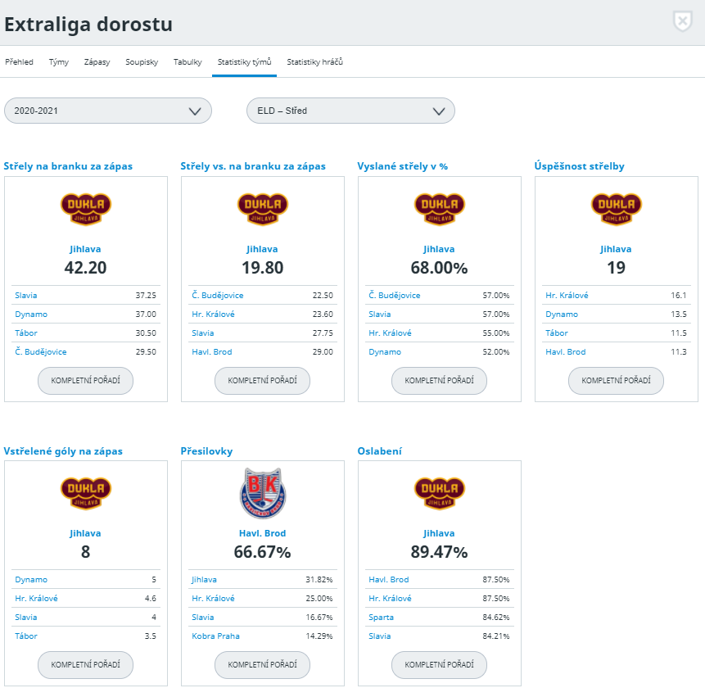Open Sparta team link in Oslabení

(380, 618)
